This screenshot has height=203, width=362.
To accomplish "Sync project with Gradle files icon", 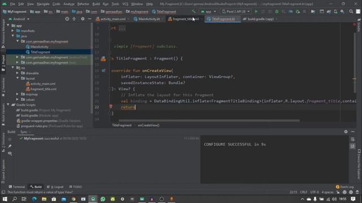I will coord(329,11).
